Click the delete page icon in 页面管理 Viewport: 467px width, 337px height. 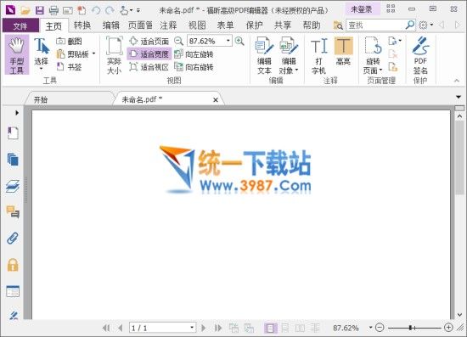(393, 54)
